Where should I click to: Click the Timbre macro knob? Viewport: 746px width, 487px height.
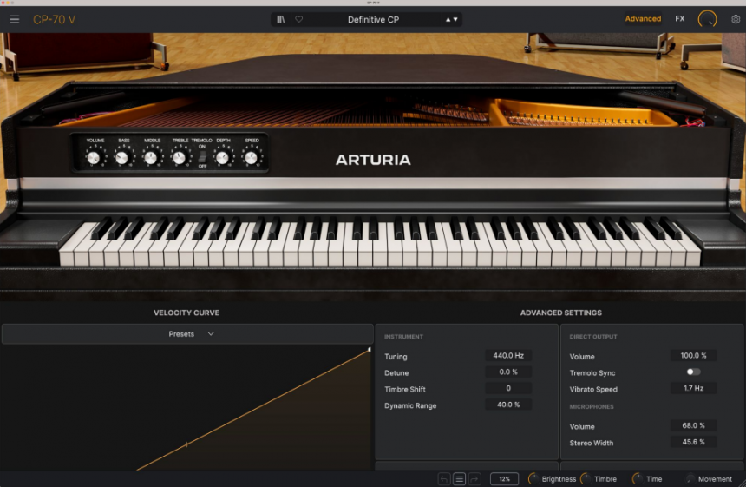click(x=586, y=479)
